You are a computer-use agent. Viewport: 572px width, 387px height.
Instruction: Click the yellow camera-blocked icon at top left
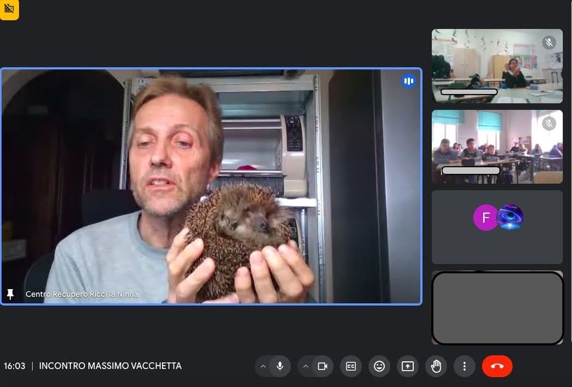pos(9,9)
